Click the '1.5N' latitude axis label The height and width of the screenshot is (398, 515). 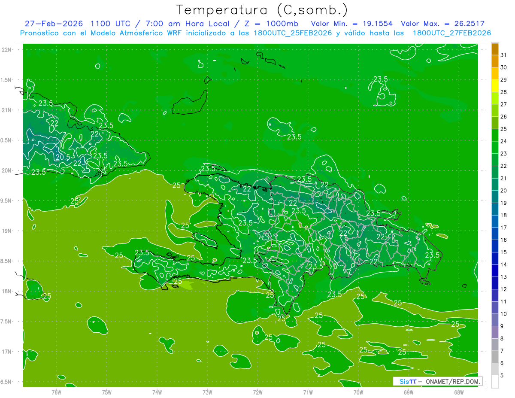7,80
